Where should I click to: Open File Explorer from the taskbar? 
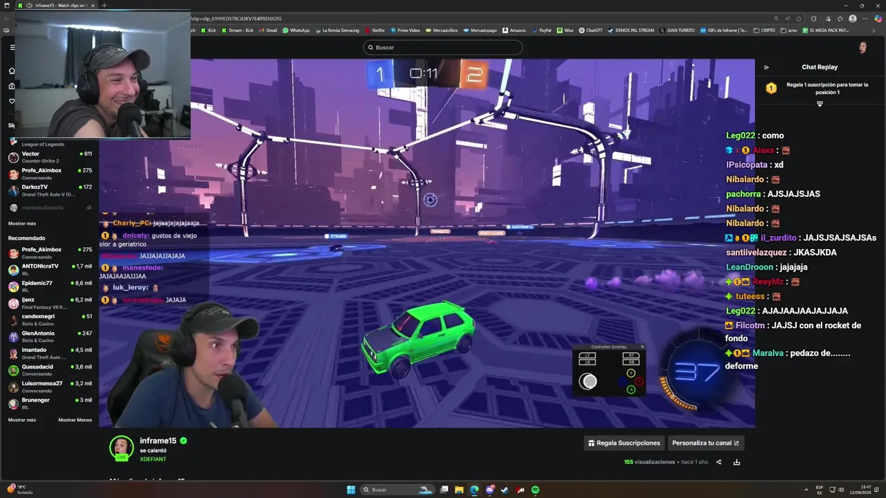point(459,490)
